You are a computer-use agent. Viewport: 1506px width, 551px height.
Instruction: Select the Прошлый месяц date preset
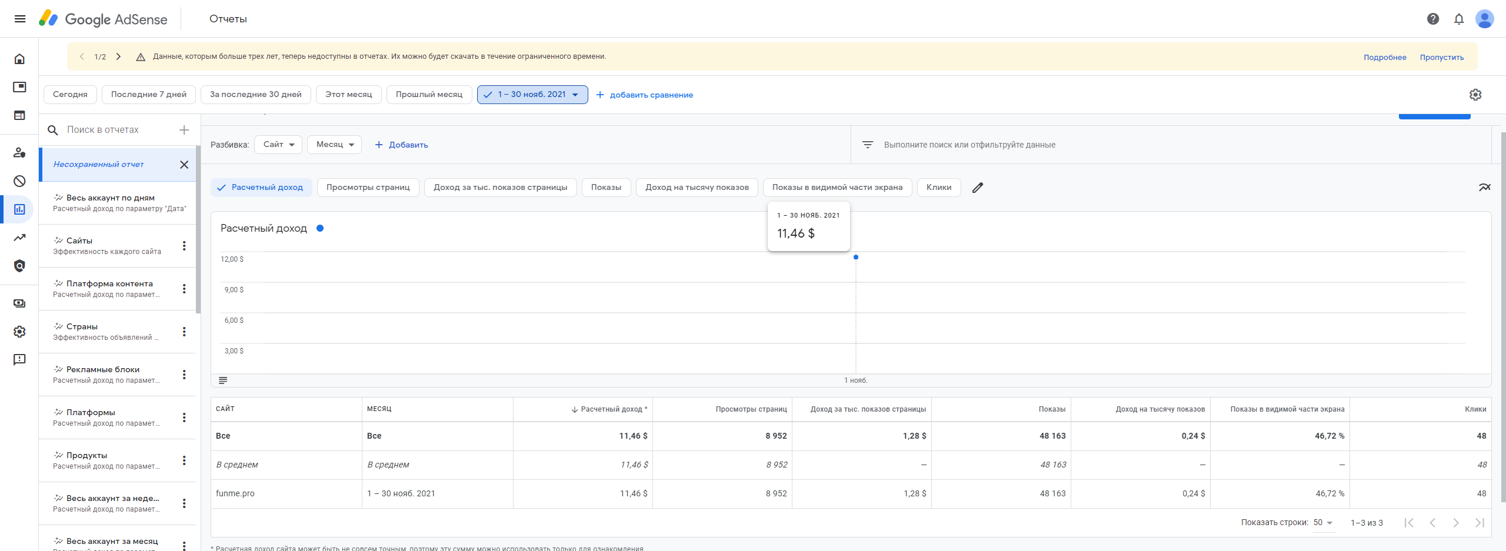point(429,95)
